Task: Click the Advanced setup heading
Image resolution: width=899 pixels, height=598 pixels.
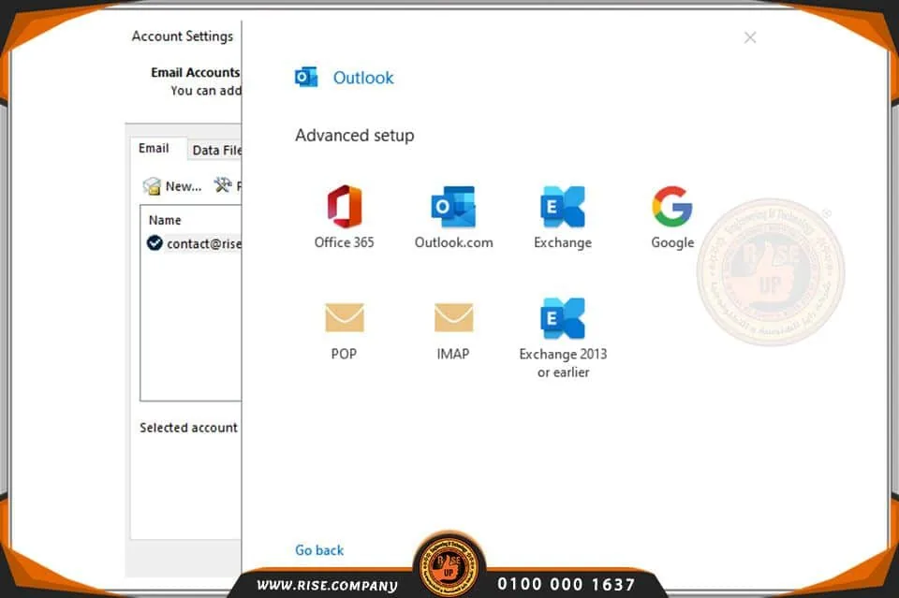Action: coord(354,135)
